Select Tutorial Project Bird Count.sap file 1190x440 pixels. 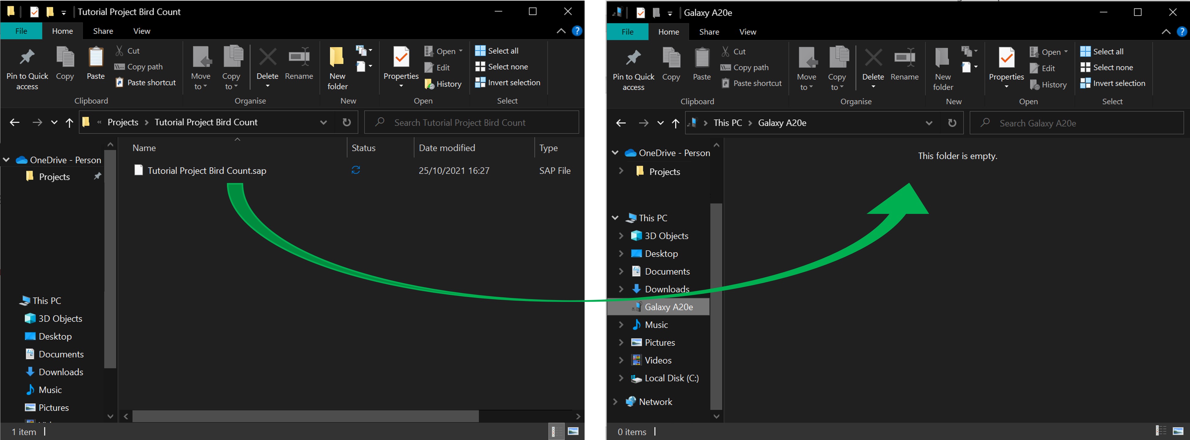pyautogui.click(x=206, y=170)
